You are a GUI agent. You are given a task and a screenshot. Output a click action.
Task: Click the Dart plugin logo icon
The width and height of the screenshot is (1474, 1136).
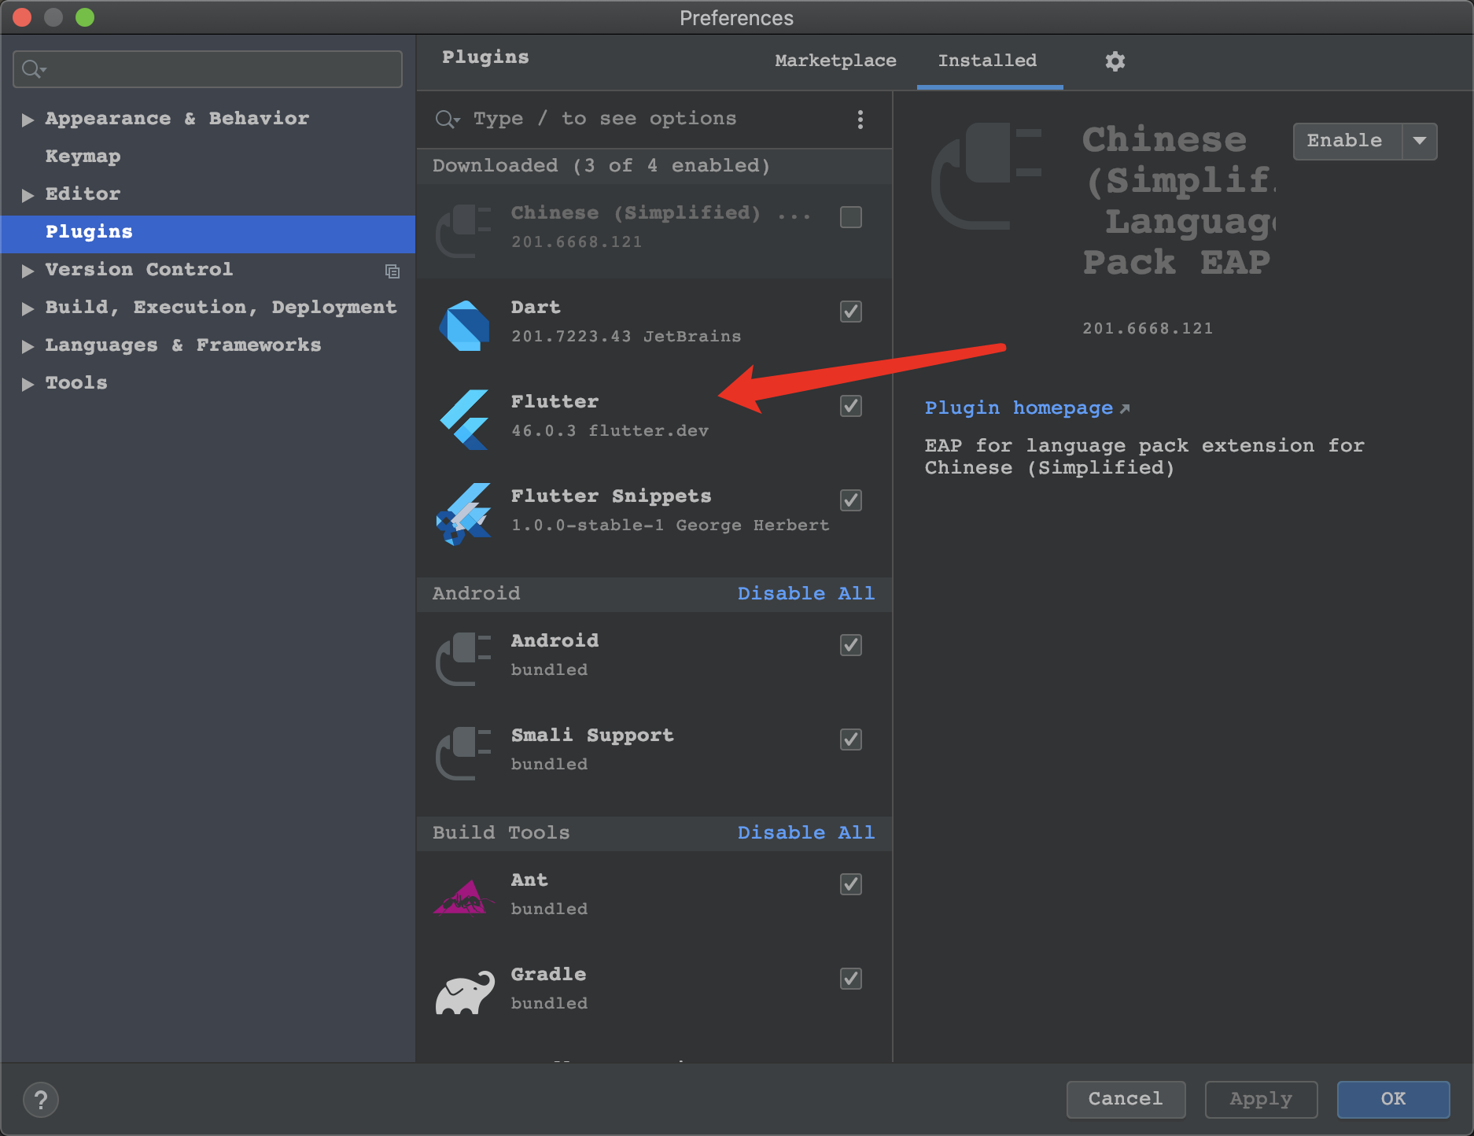coord(464,326)
